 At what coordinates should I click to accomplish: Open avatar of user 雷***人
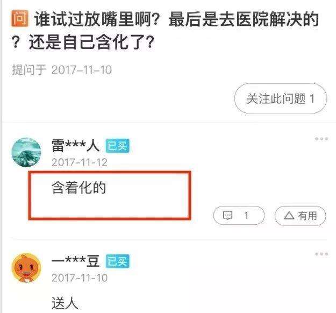[26, 152]
